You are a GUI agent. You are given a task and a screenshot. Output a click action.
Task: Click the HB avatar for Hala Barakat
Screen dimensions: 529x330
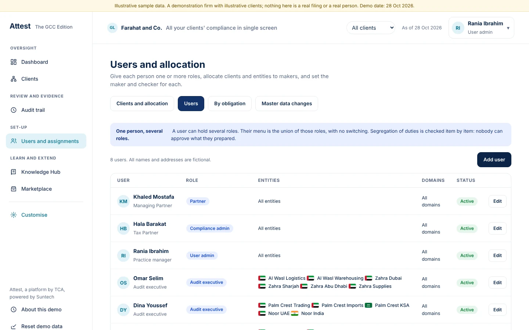pyautogui.click(x=123, y=228)
